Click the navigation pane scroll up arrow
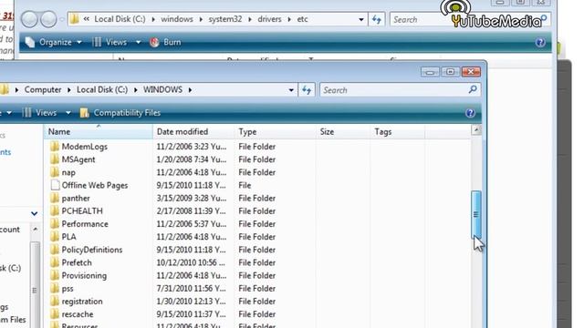This screenshot has height=328, width=584. pos(35,229)
